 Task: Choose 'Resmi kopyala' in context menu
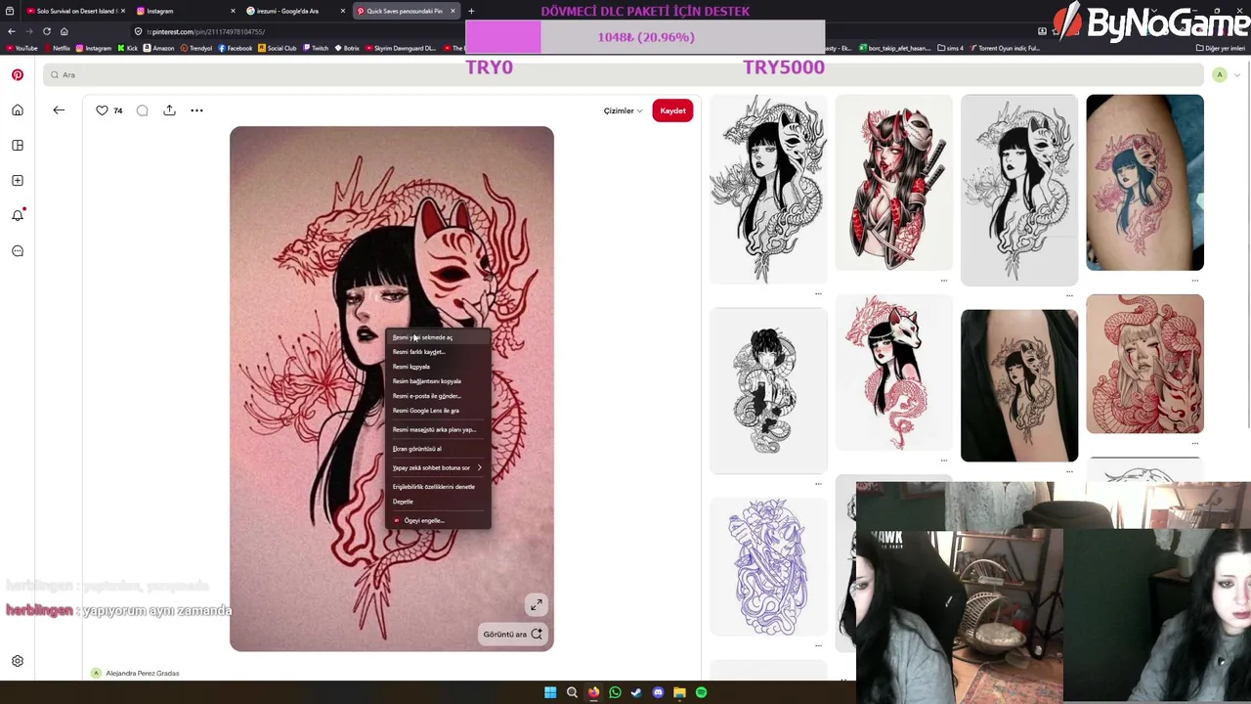(437, 367)
